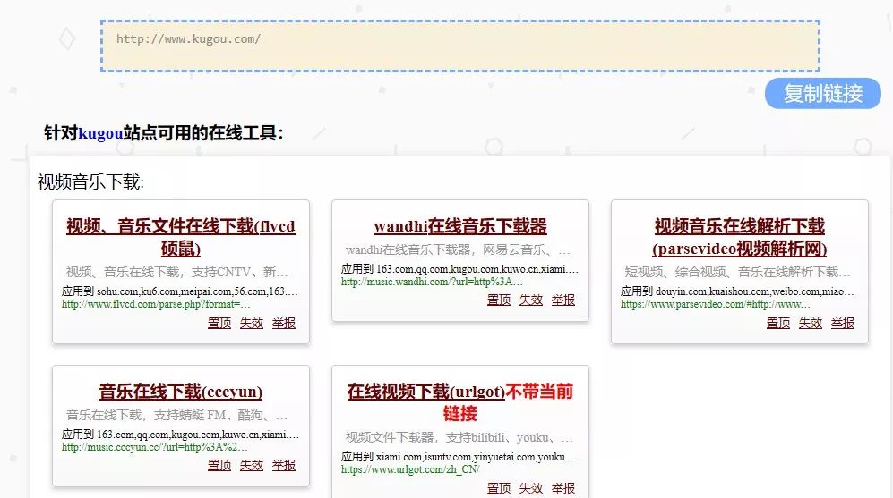Click 应用到 163.com text in cccyun card
The width and height of the screenshot is (893, 498).
[x=181, y=435]
